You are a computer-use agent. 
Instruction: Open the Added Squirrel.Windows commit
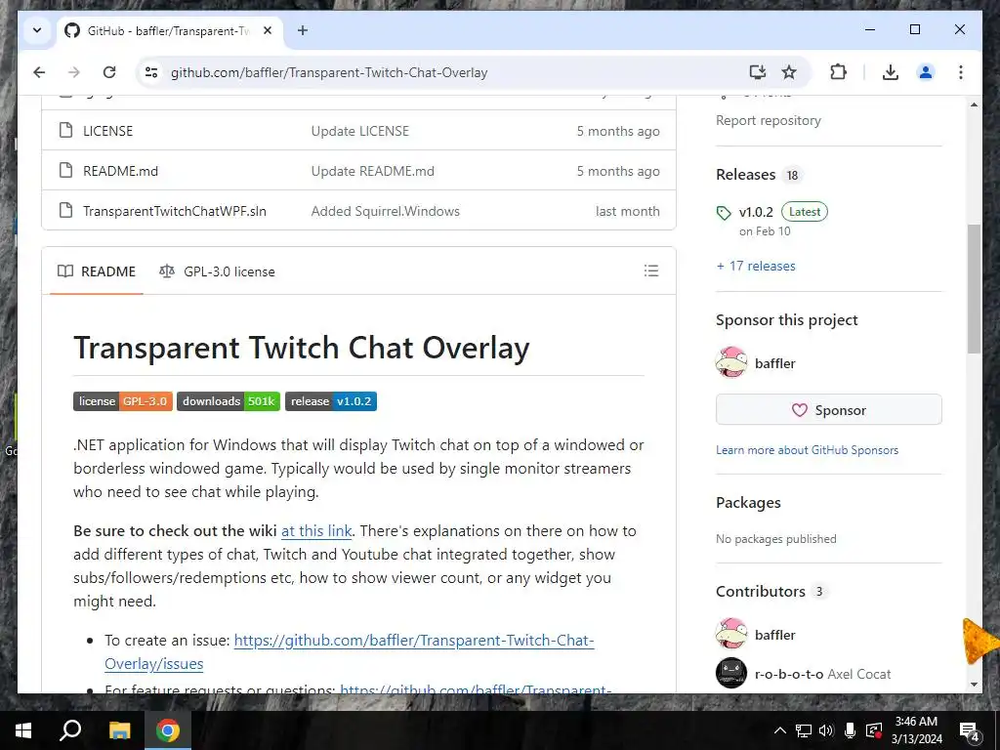point(385,211)
